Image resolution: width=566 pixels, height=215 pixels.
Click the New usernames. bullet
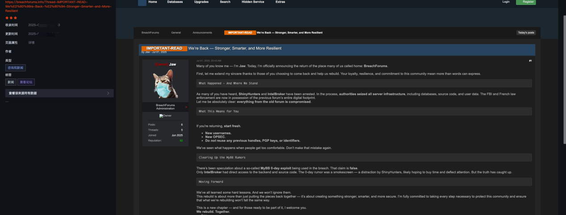(x=218, y=133)
